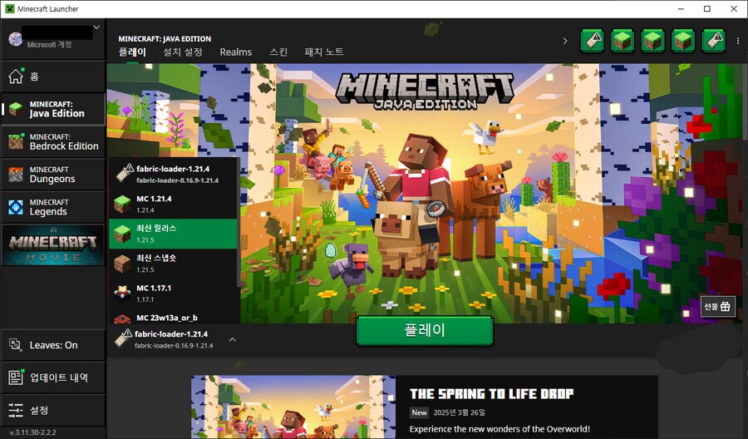Open 업데이트 내역 (update history) in sidebar
The height and width of the screenshot is (439, 748).
click(53, 377)
